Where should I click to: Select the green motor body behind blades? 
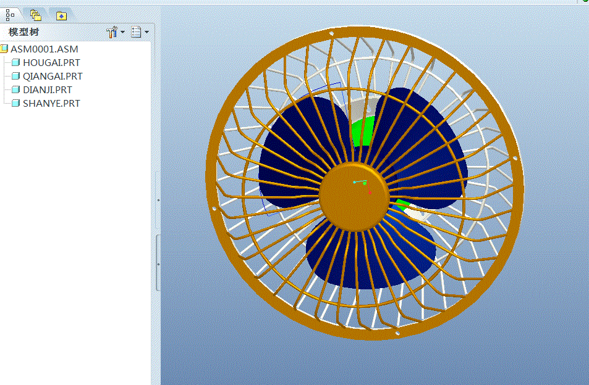pos(363,132)
